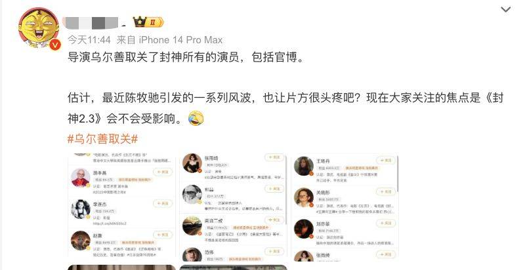Open the poster's yellow cartoon face avatar
The image size is (525, 270).
pos(39,28)
